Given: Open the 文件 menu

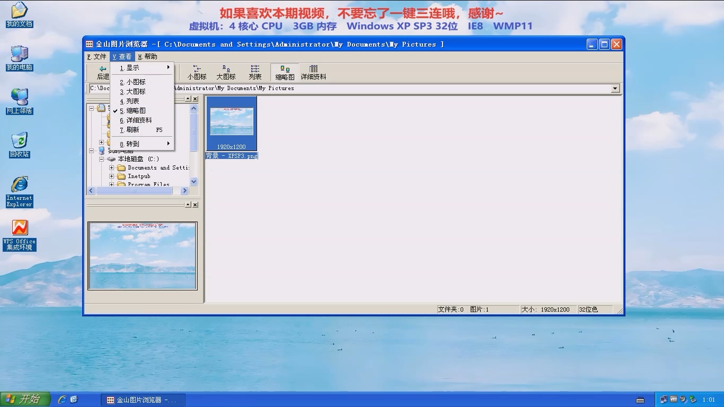Looking at the screenshot, I should coord(96,57).
